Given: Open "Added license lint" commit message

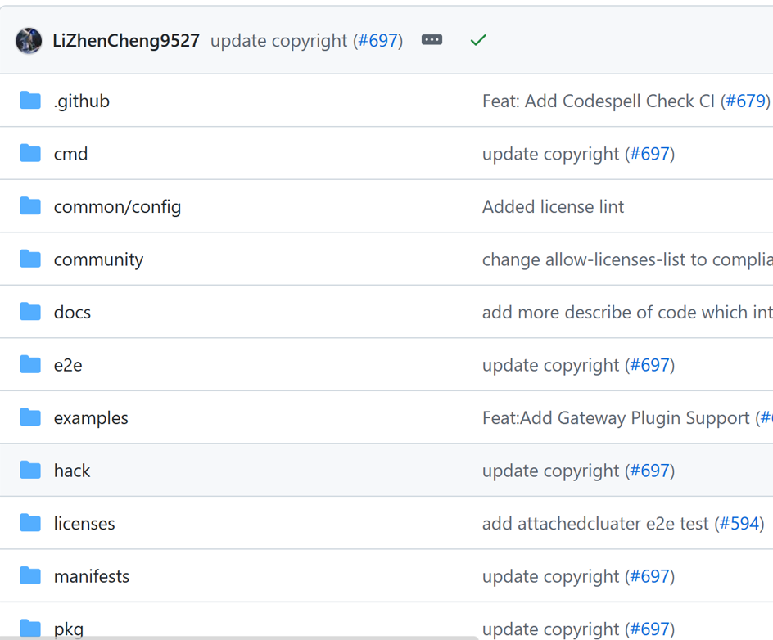Looking at the screenshot, I should (x=553, y=206).
